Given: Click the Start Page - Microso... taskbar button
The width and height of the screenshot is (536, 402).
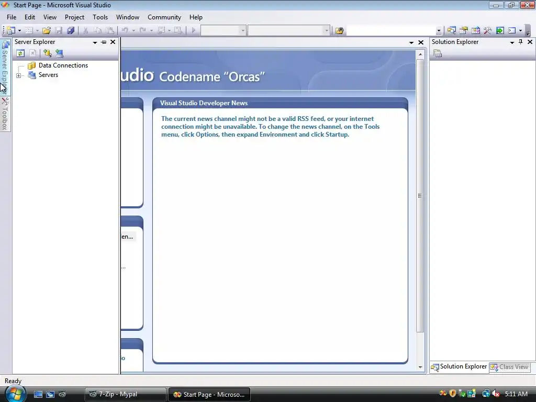Looking at the screenshot, I should (209, 395).
